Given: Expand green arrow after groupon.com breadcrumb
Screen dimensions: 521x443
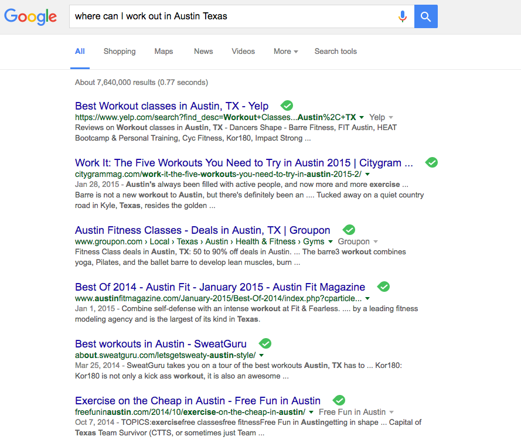Looking at the screenshot, I should [x=331, y=241].
